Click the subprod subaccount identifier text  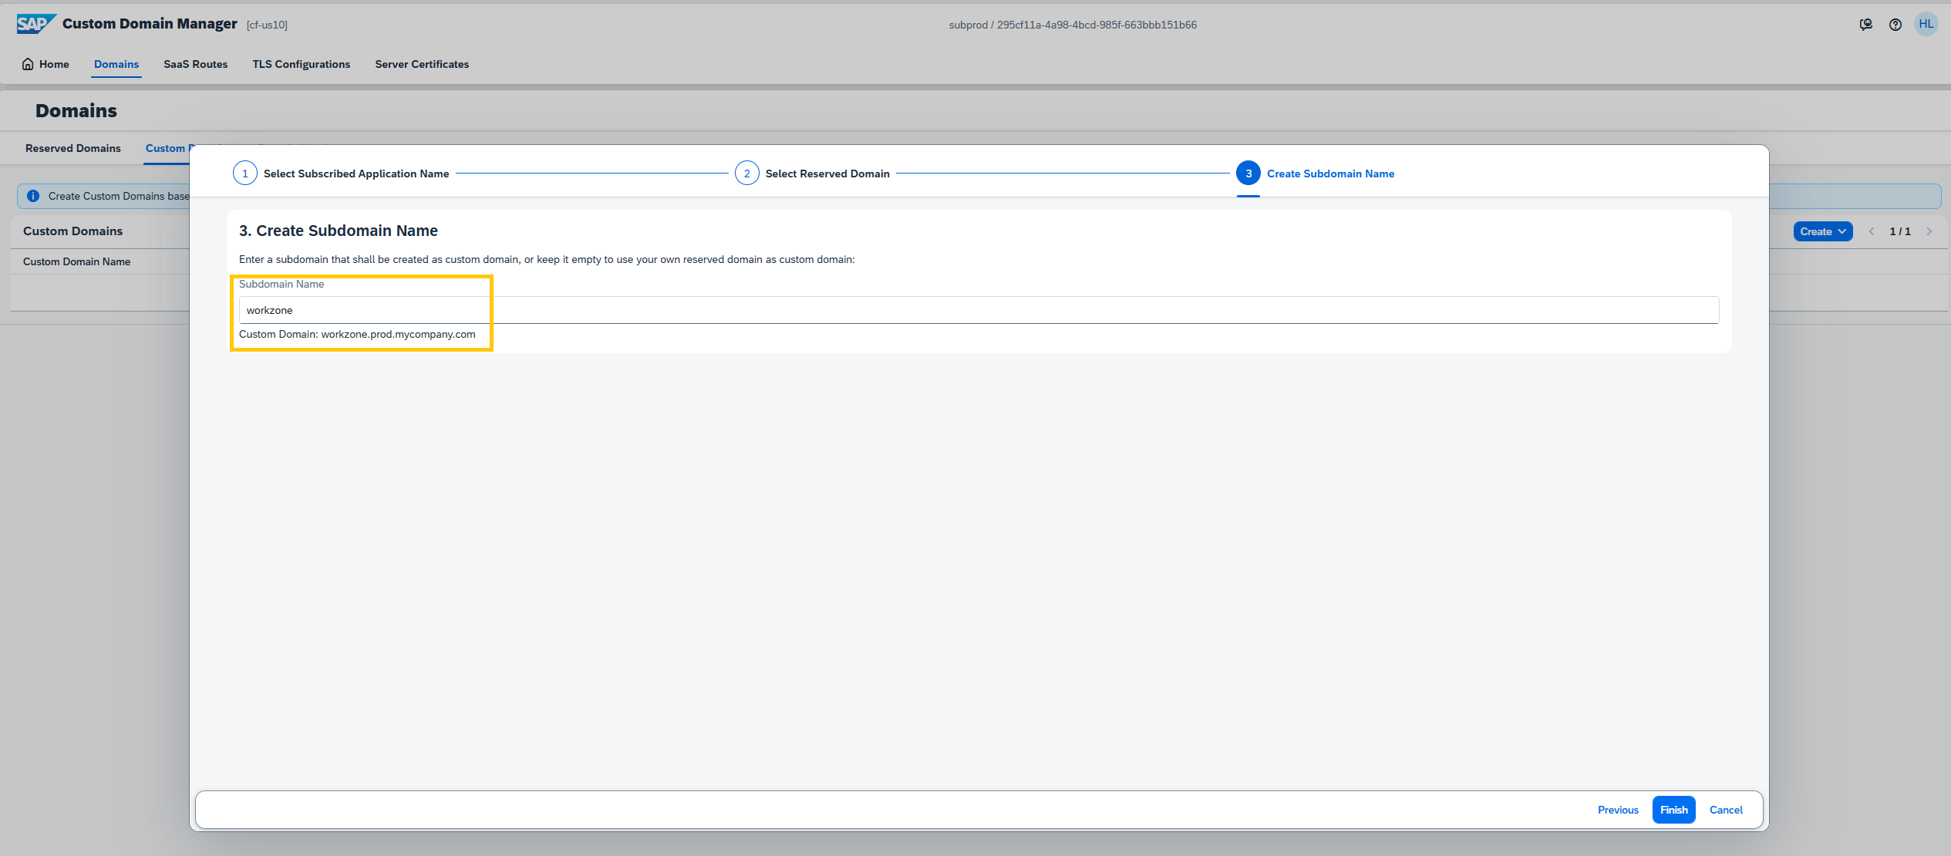click(1073, 25)
